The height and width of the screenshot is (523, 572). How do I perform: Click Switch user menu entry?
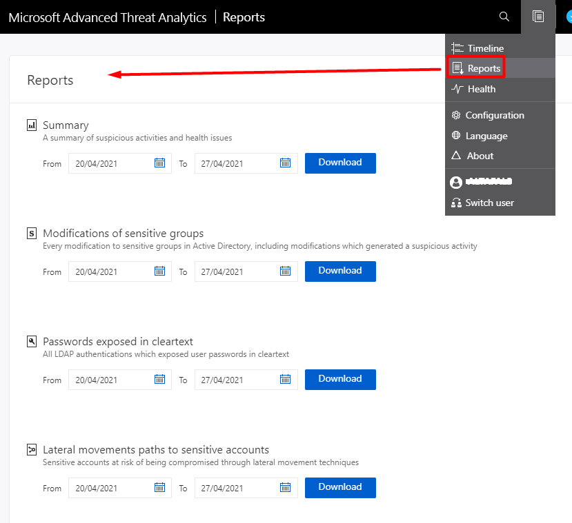(500, 203)
